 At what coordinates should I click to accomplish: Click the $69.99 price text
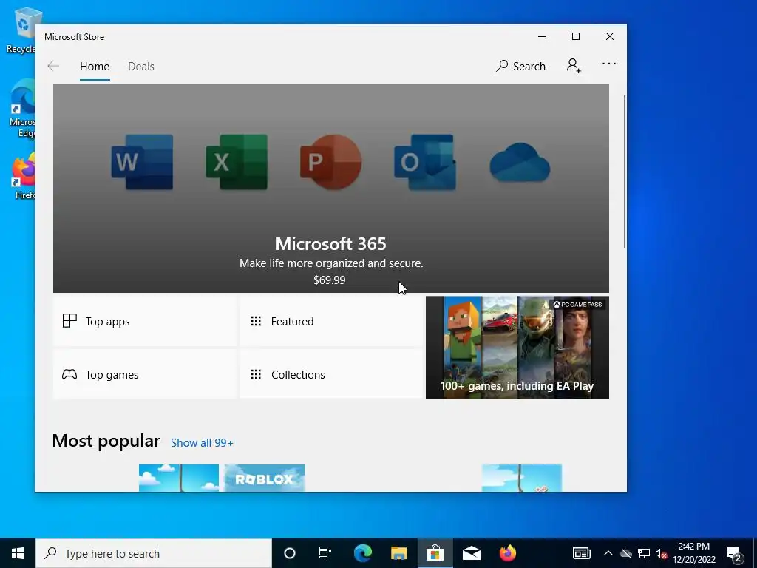point(329,280)
